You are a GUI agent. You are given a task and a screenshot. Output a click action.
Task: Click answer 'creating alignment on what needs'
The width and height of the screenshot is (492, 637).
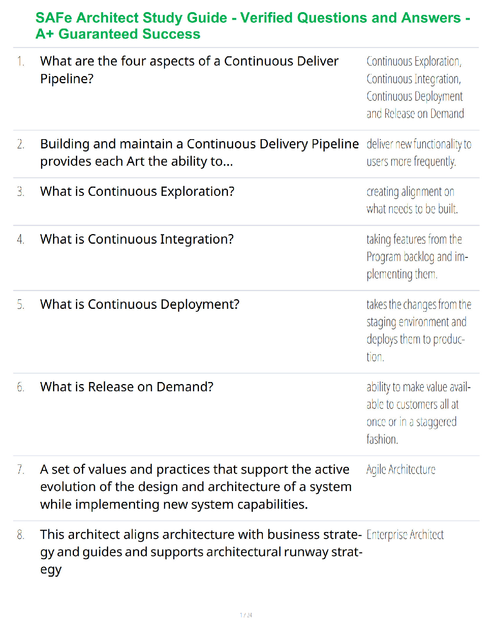click(x=412, y=200)
